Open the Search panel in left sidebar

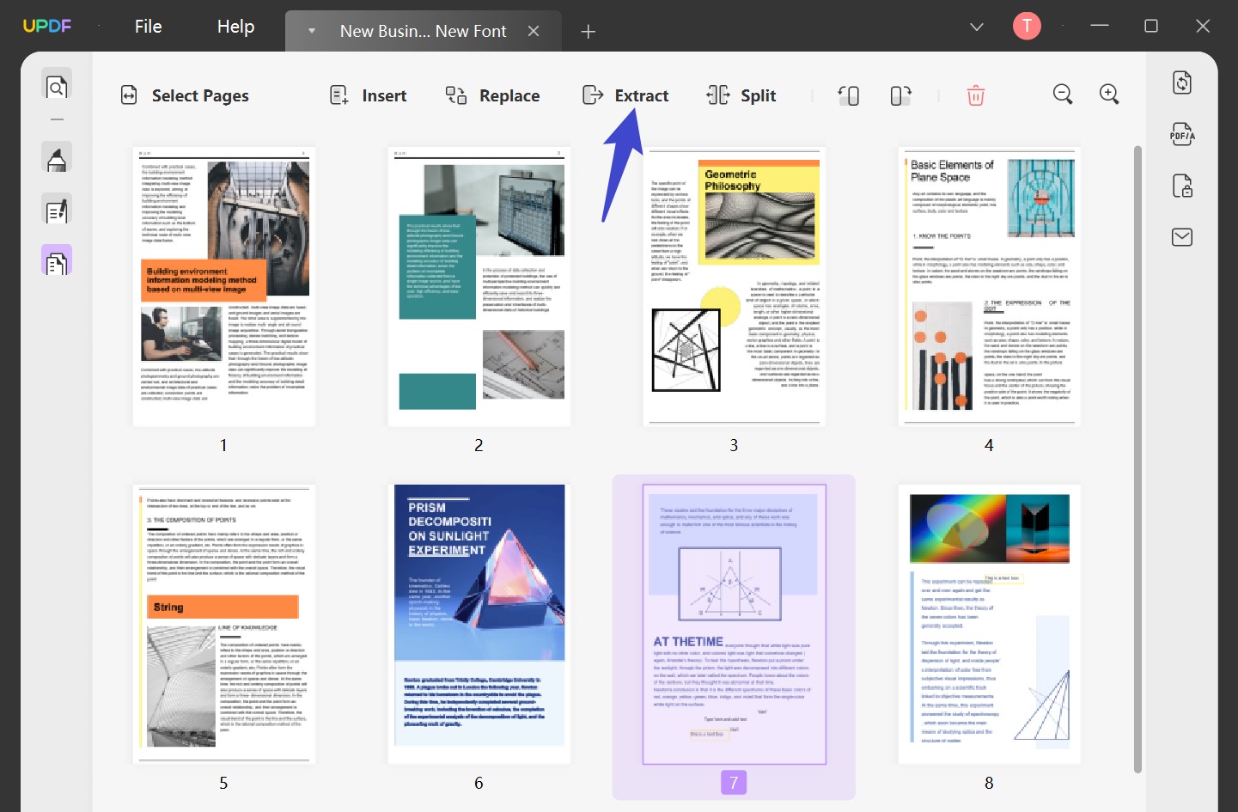[x=56, y=85]
